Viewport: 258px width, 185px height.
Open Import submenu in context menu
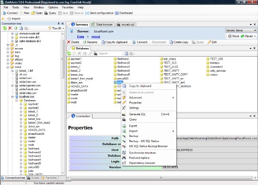pyautogui.click(x=149, y=131)
